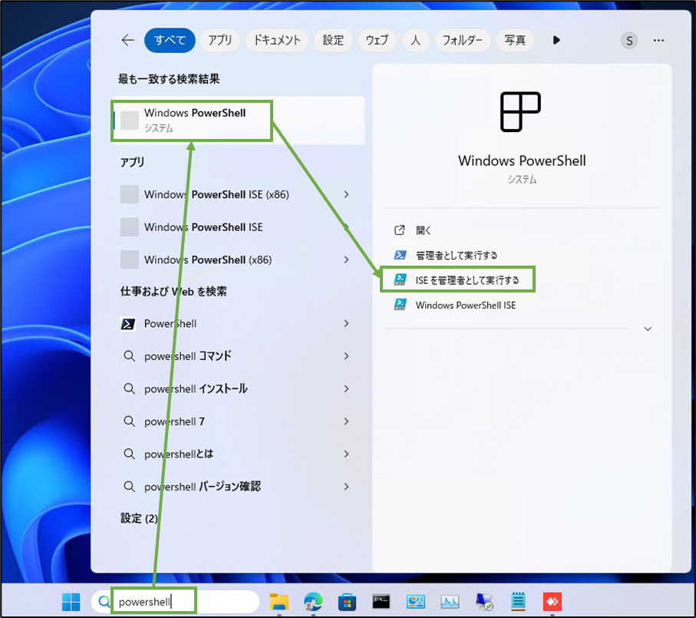Open the PowerShell web search result

point(170,324)
